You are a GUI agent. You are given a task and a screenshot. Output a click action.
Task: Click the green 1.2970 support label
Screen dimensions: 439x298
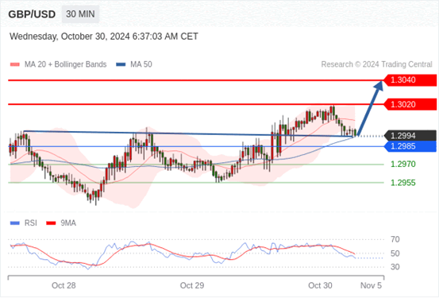(x=403, y=164)
